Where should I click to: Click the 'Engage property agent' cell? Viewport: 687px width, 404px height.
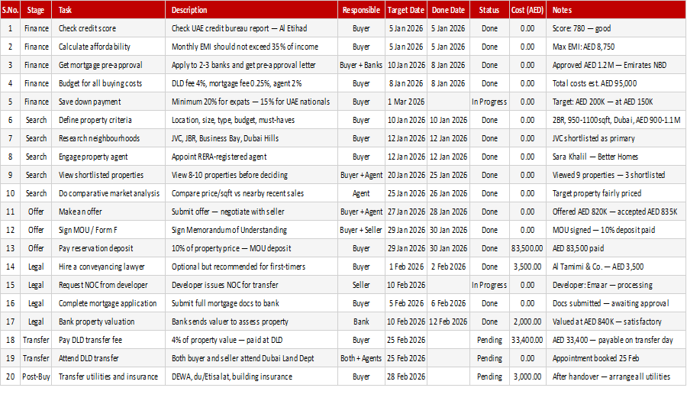pyautogui.click(x=108, y=157)
